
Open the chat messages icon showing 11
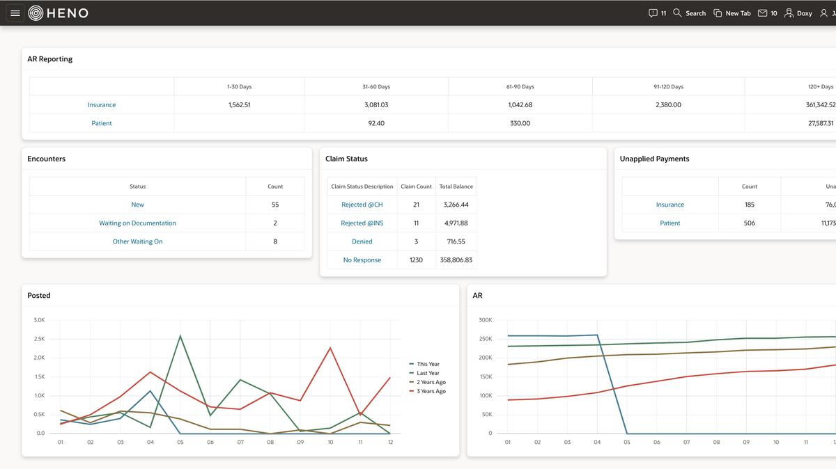tap(653, 13)
